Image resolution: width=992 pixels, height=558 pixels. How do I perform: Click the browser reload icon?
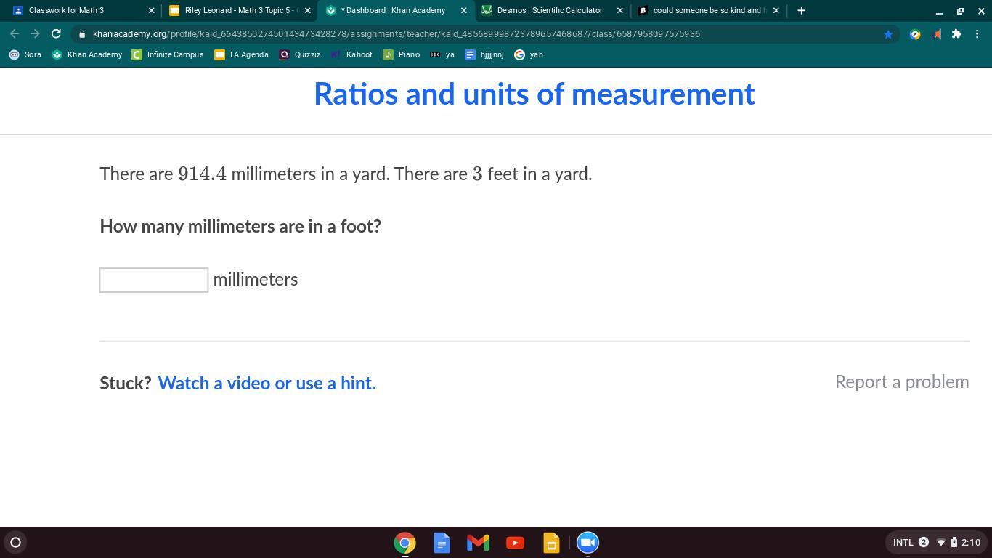coord(56,34)
